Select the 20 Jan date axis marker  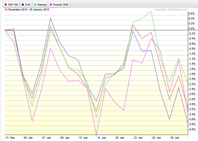120,138
